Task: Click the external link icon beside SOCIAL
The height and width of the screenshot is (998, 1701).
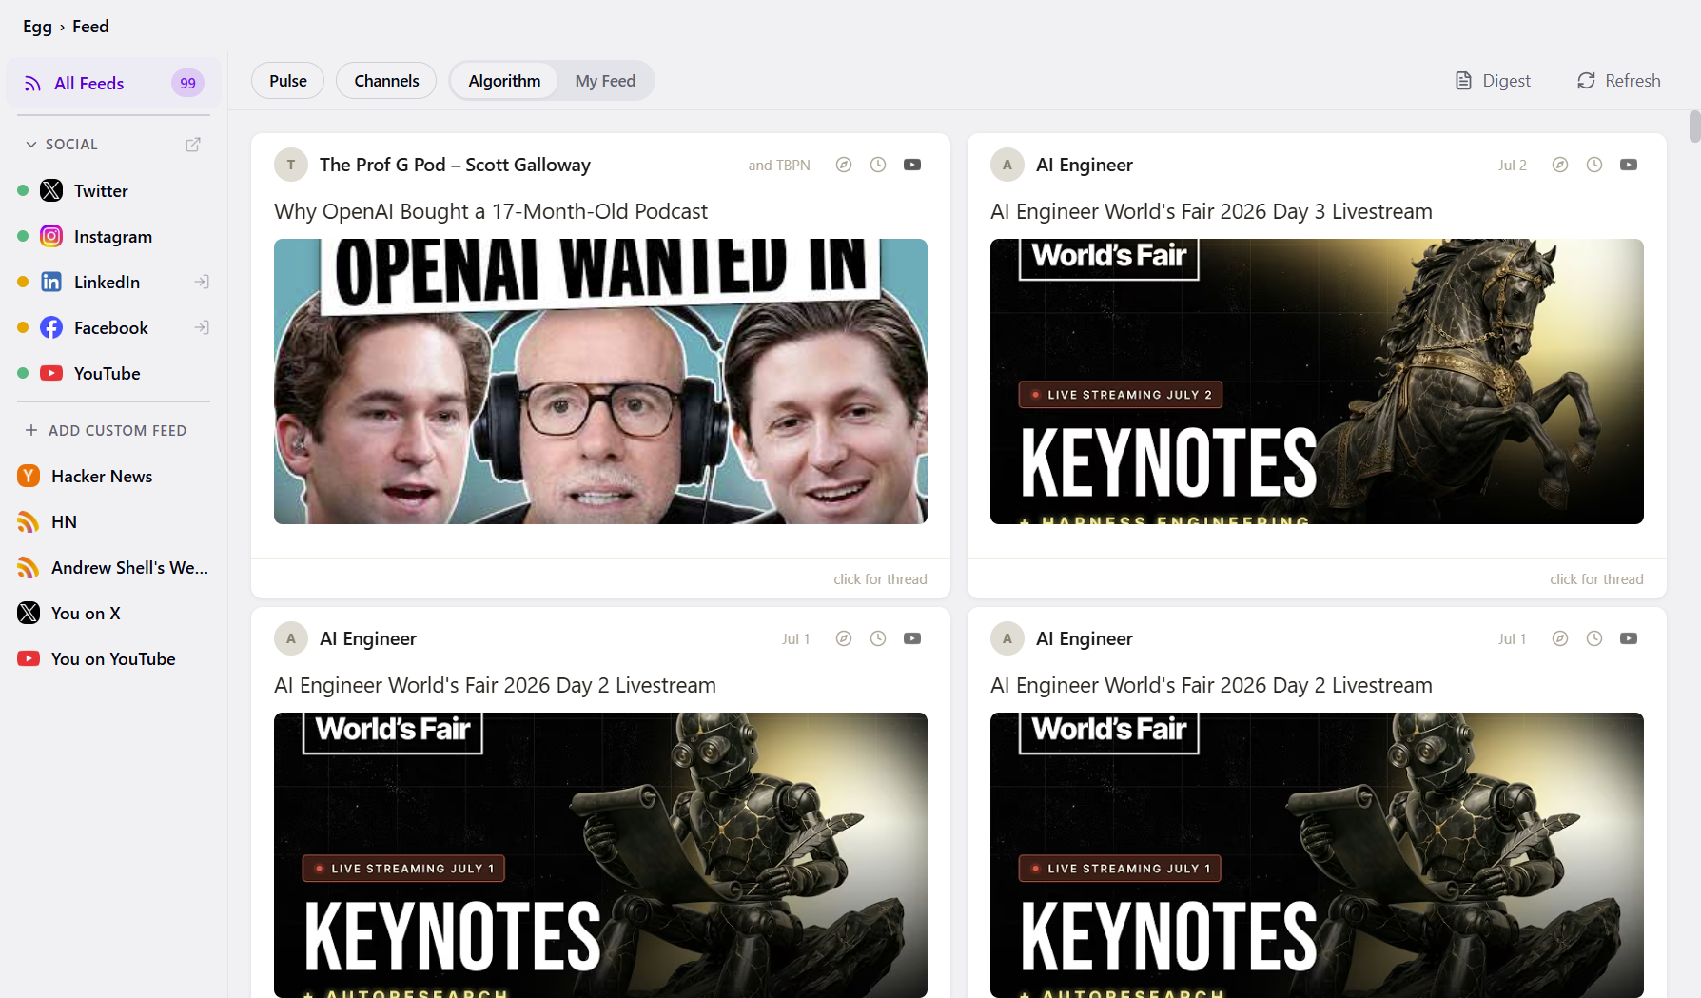Action: (193, 145)
